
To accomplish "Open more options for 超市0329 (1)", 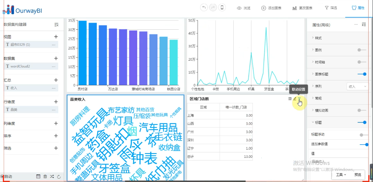I will [54, 45].
